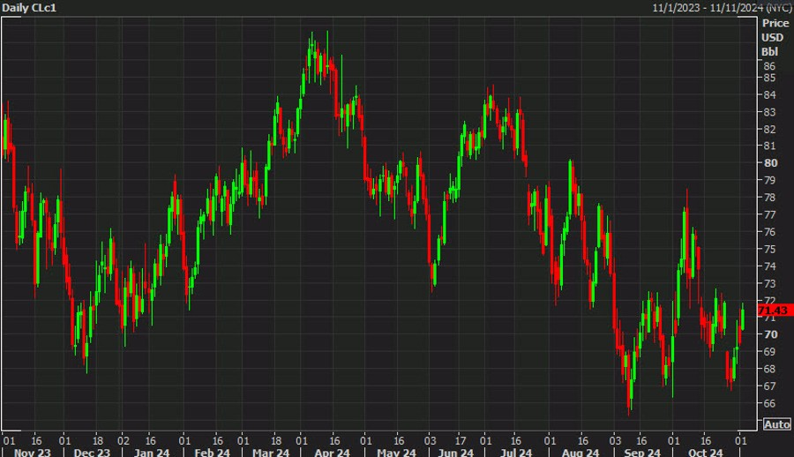This screenshot has height=457, width=794.
Task: Select the date range label 11/1/2023 - 11/11/2024
Action: point(708,8)
